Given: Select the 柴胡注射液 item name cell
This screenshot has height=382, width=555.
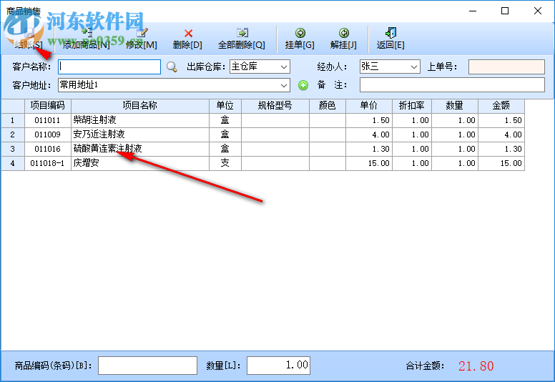Looking at the screenshot, I should point(140,120).
